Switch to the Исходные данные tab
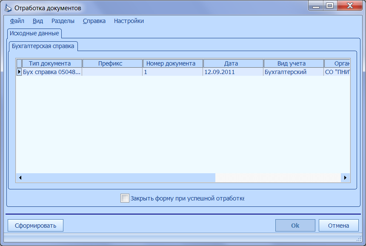Image resolution: width=366 pixels, height=246 pixels. [34, 33]
